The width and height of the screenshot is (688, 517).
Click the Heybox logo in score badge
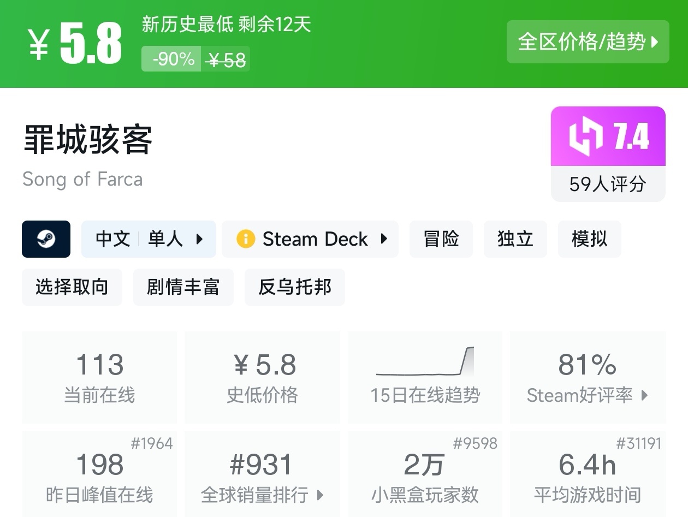click(x=585, y=136)
